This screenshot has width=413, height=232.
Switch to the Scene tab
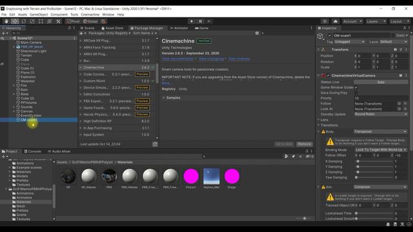87,28
